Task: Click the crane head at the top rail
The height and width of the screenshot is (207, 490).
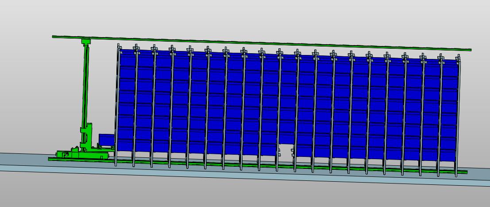Action: coord(86,41)
